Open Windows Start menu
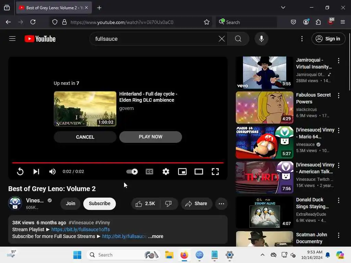Viewport: 351px width, 263px height. (x=77, y=255)
